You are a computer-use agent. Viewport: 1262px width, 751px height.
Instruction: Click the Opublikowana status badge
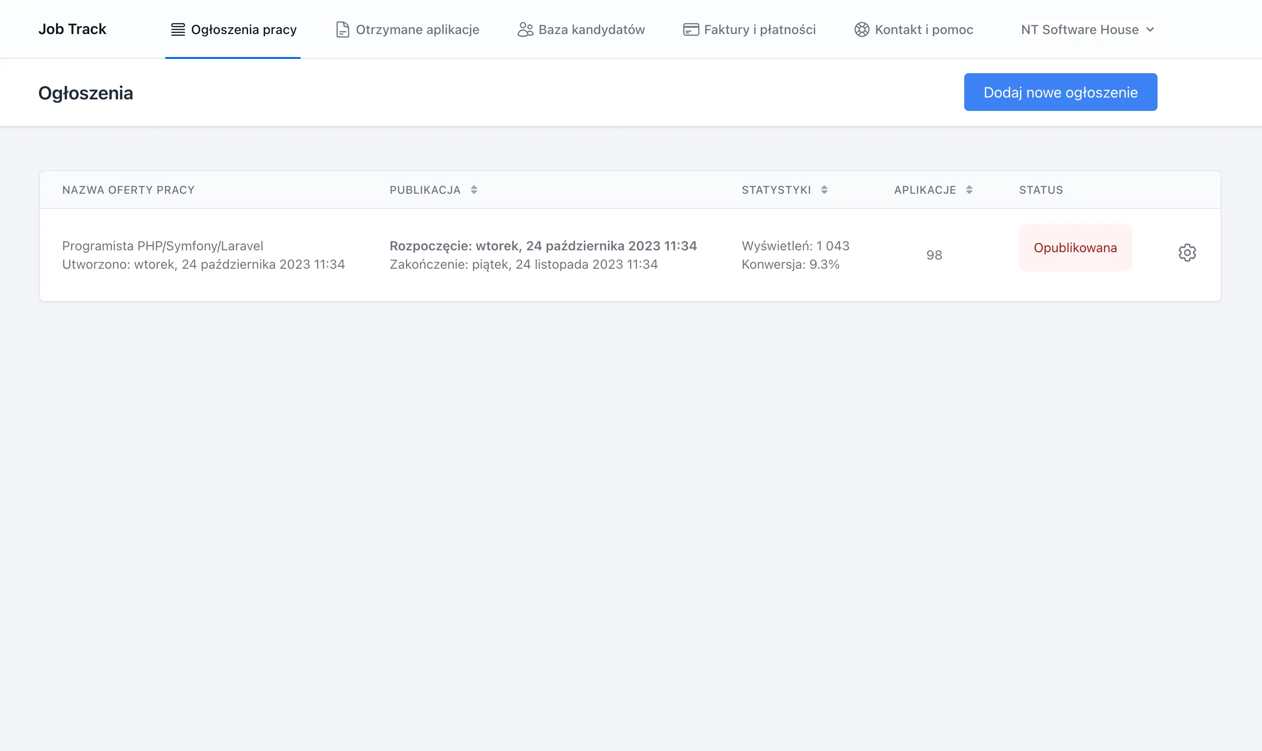[x=1075, y=248]
